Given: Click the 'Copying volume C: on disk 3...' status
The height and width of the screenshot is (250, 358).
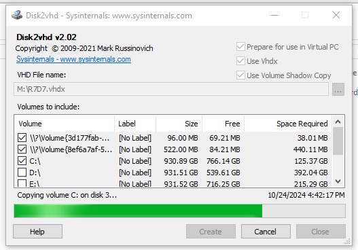Looking at the screenshot, I should pos(67,196).
